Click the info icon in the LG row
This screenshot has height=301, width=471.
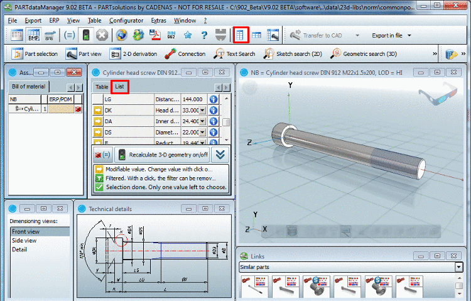pyautogui.click(x=214, y=99)
